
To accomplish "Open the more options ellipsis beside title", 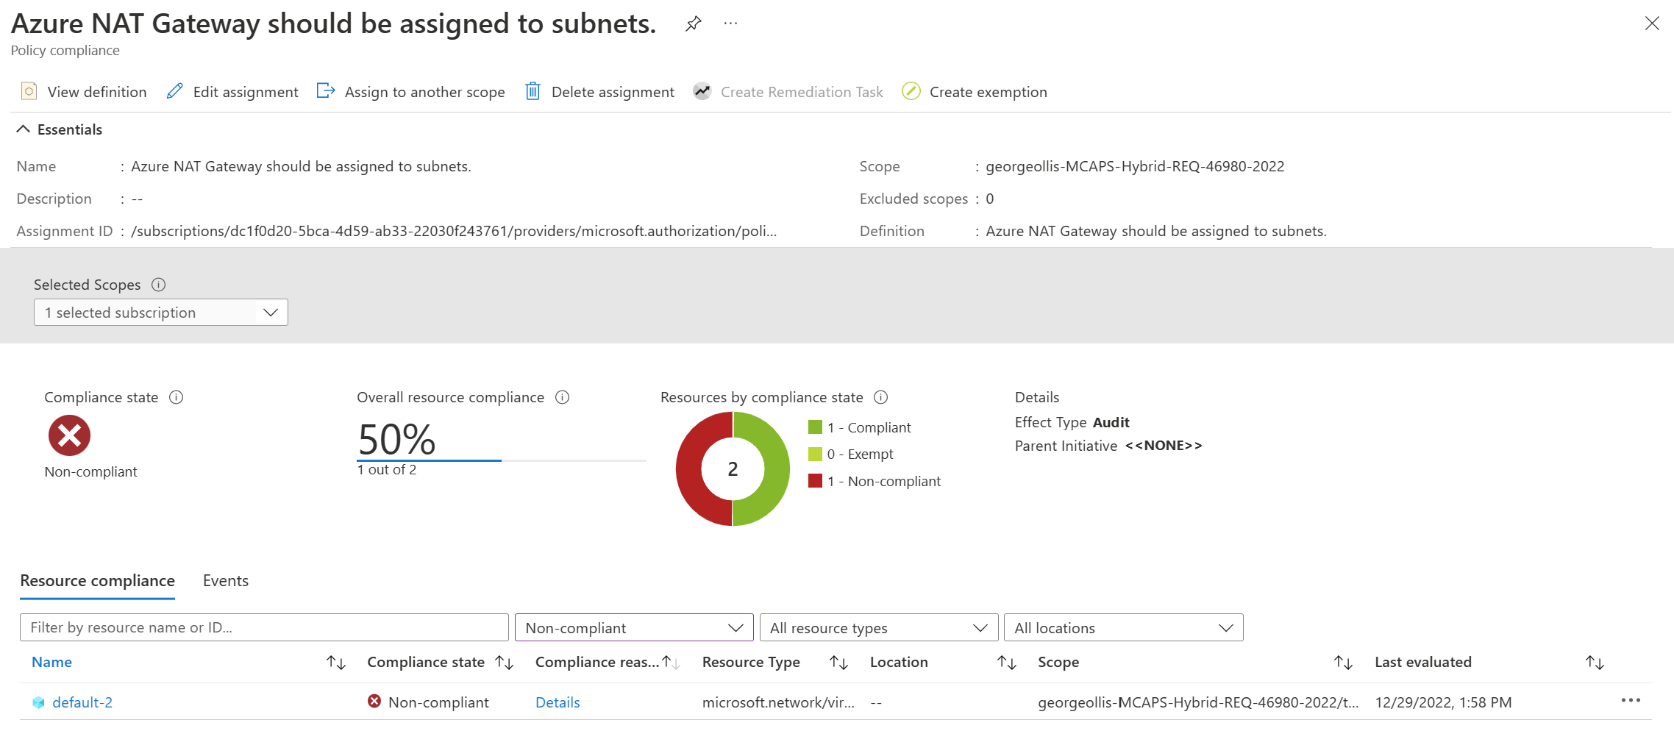I will pos(730,24).
